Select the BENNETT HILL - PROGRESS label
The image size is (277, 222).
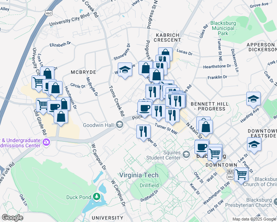point(210,107)
